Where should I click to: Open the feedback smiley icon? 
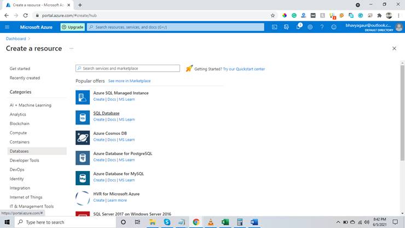tap(334, 27)
